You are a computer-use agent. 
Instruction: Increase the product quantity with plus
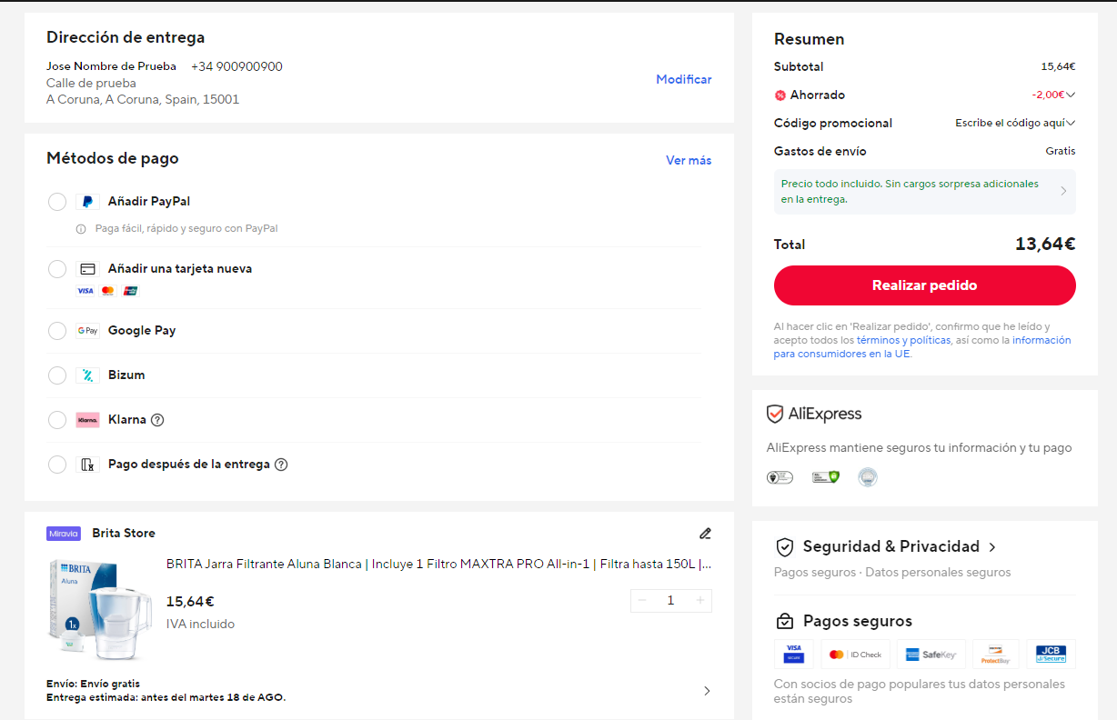click(700, 600)
